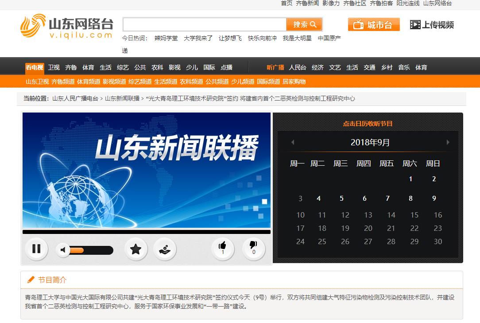Go to previous calendar month
Viewport: 480px width, 323px height.
coord(293,142)
